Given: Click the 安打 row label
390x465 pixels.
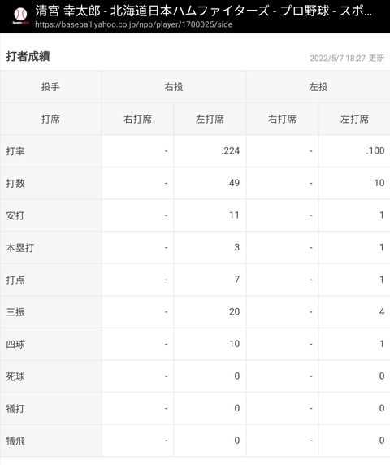Looking at the screenshot, I should coord(15,215).
